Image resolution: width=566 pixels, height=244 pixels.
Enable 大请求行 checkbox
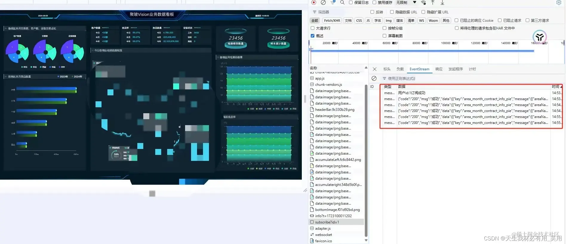313,28
